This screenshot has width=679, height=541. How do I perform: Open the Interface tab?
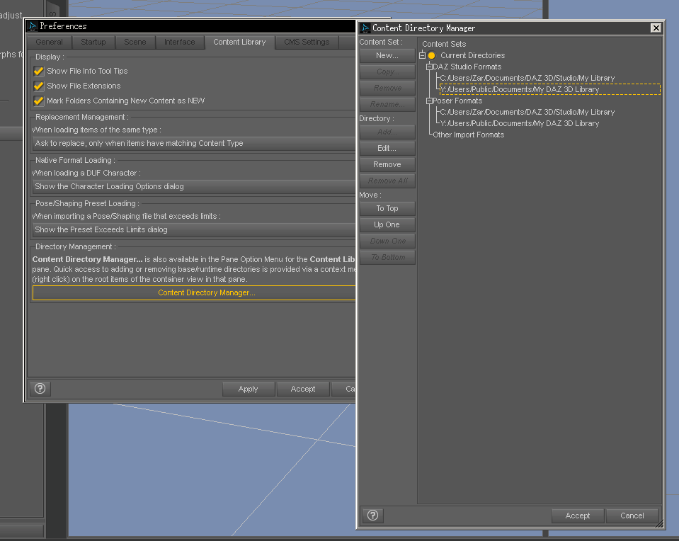(179, 42)
